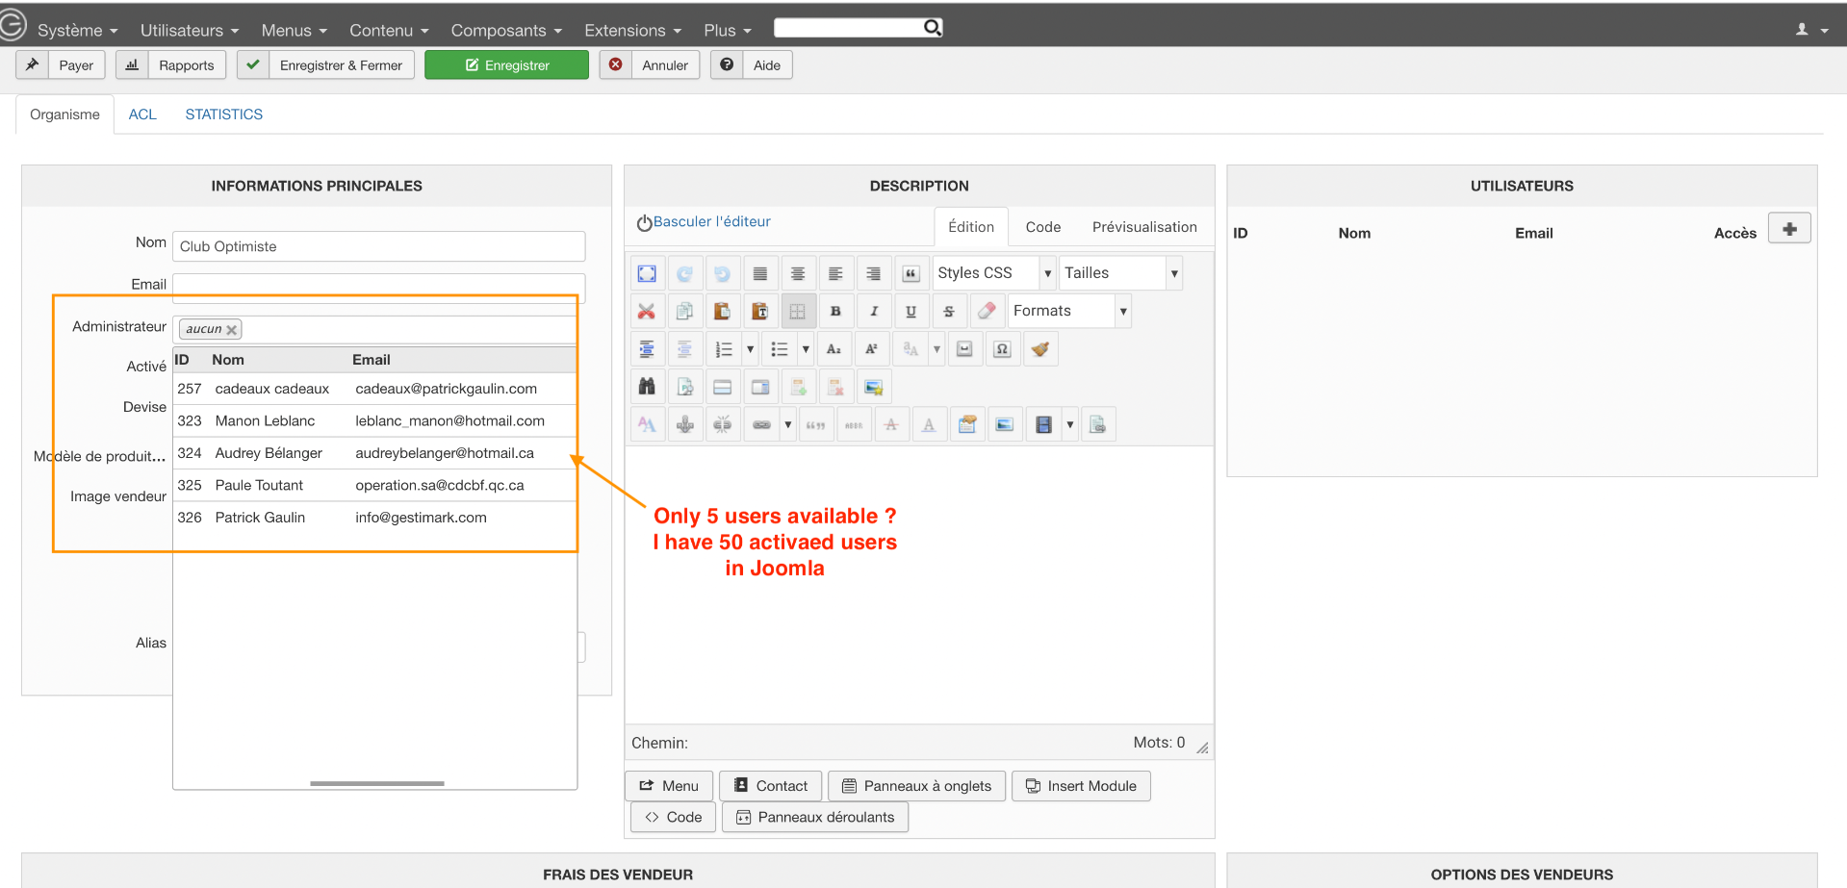Image resolution: width=1847 pixels, height=888 pixels.
Task: Click the Annuler button
Action: (650, 65)
